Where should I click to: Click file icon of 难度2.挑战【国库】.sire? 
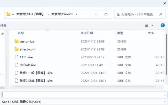coord(17,81)
